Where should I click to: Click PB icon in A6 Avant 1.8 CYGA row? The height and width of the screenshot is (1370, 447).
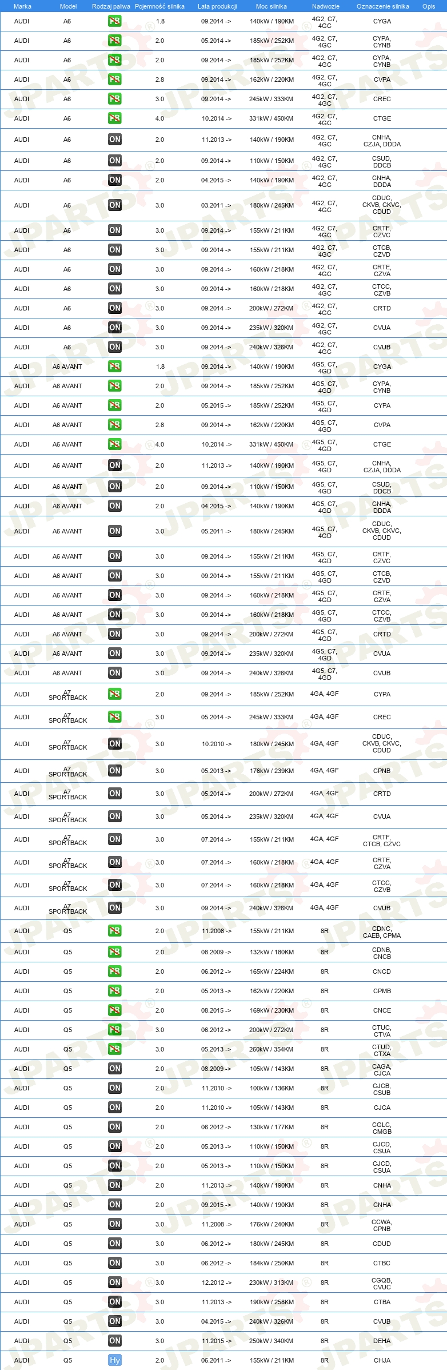pos(115,367)
